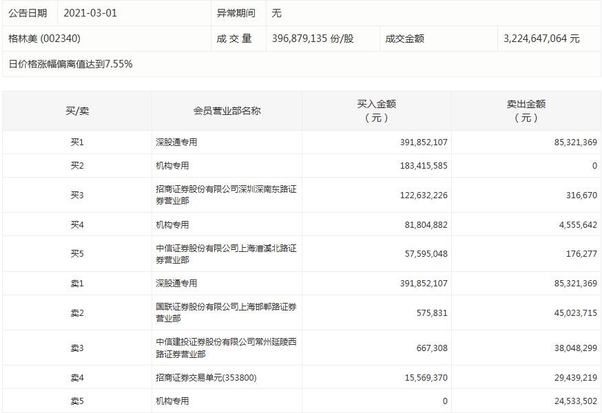Select volume value 396,879,135 份/股
Screen dimensions: 602x413
click(x=313, y=39)
